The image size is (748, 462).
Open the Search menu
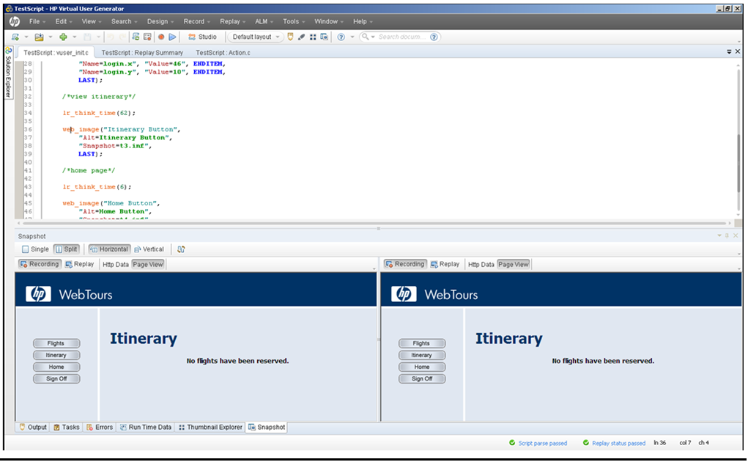point(124,21)
